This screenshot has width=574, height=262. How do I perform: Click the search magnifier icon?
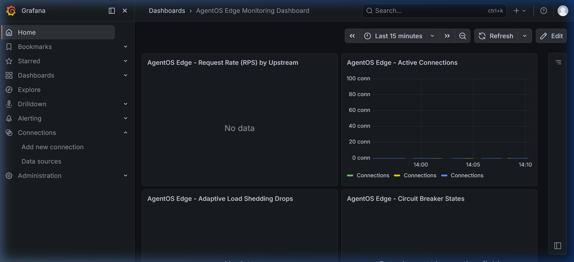[370, 11]
